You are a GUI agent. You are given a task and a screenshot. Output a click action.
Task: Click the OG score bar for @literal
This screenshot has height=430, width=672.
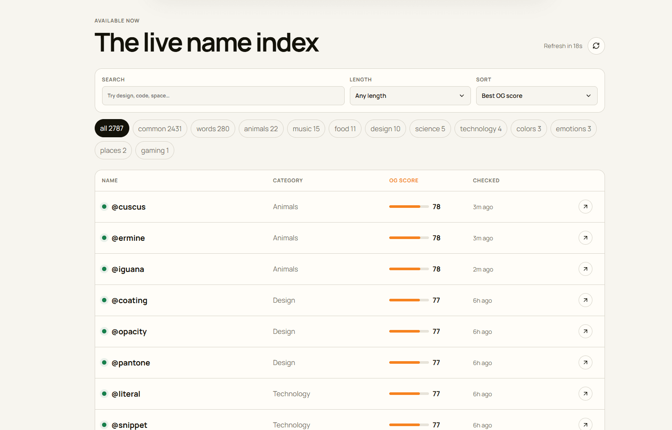tap(409, 394)
